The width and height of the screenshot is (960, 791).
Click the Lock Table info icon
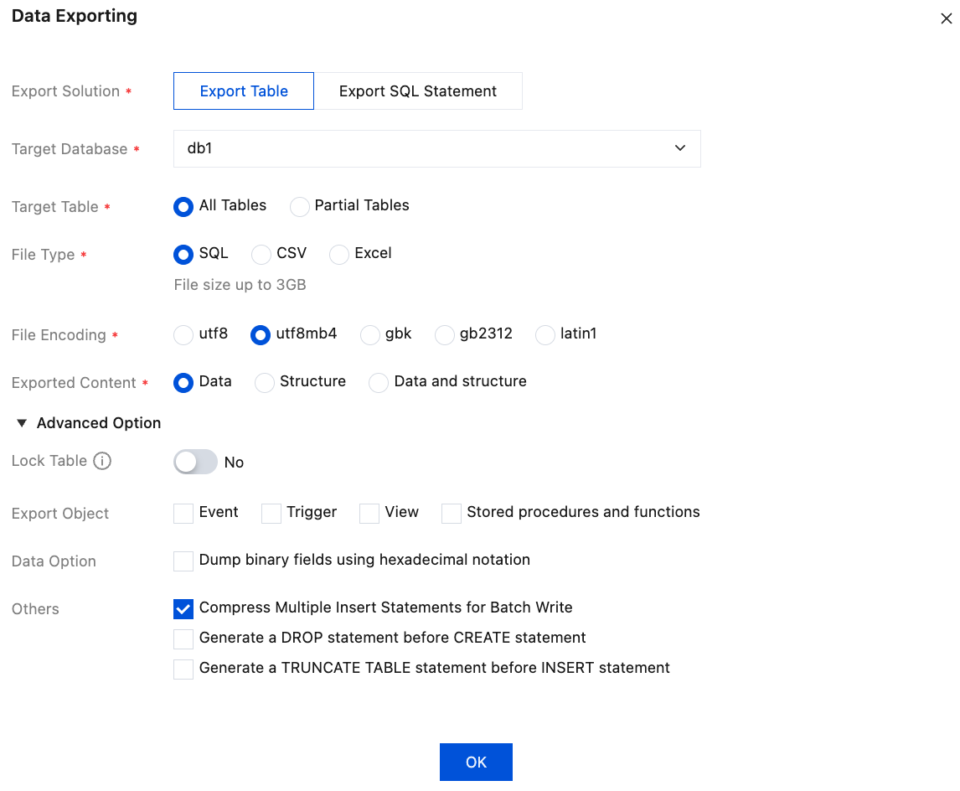(102, 461)
